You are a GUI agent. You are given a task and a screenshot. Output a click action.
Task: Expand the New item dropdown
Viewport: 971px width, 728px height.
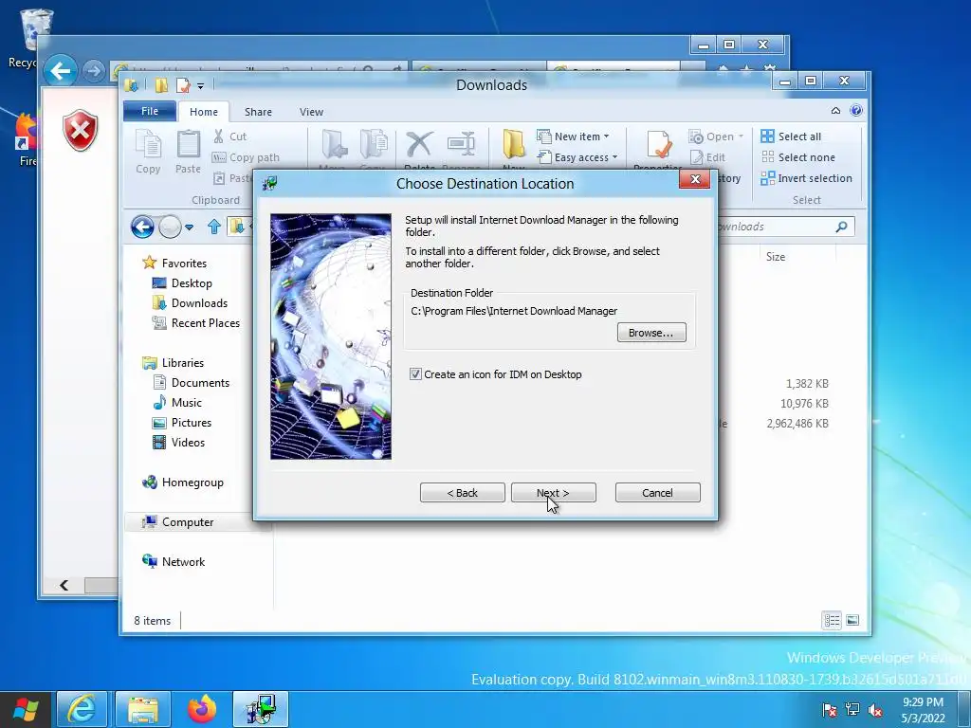(x=574, y=136)
